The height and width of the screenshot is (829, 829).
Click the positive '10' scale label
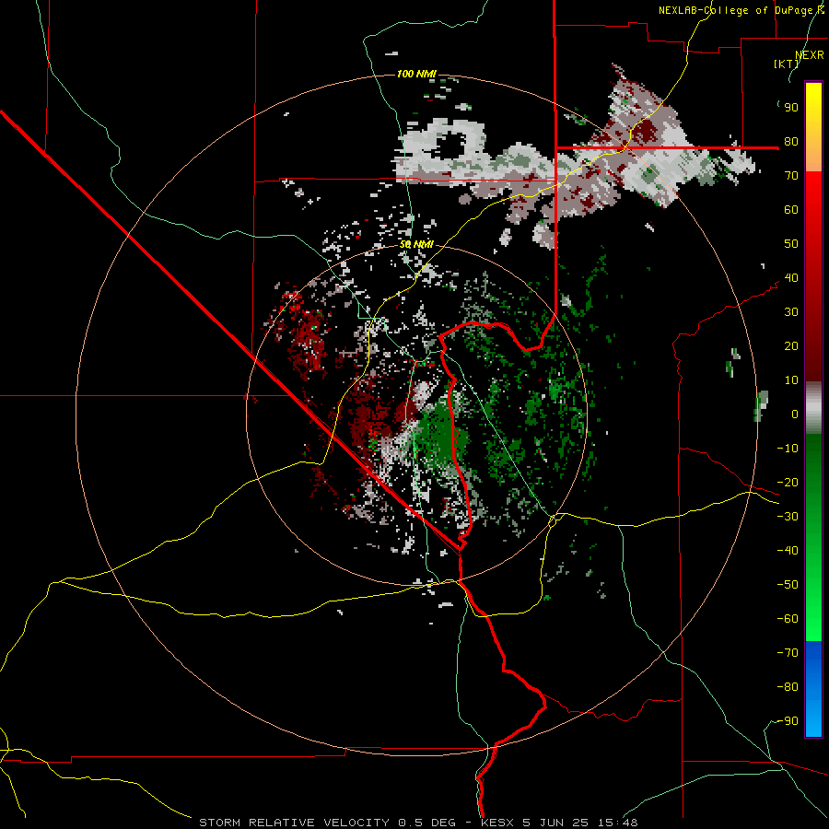(x=791, y=380)
